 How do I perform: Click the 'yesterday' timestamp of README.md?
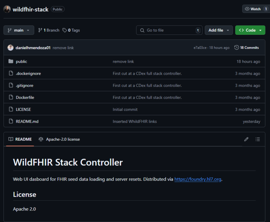251,121
